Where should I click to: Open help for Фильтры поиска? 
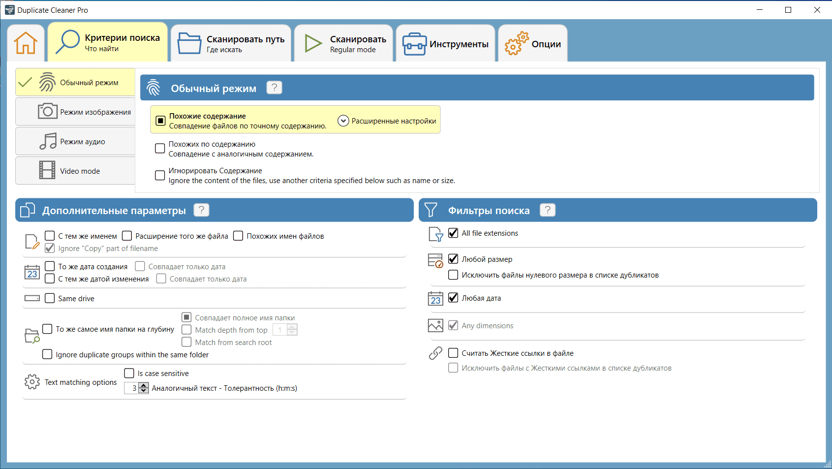pyautogui.click(x=548, y=210)
